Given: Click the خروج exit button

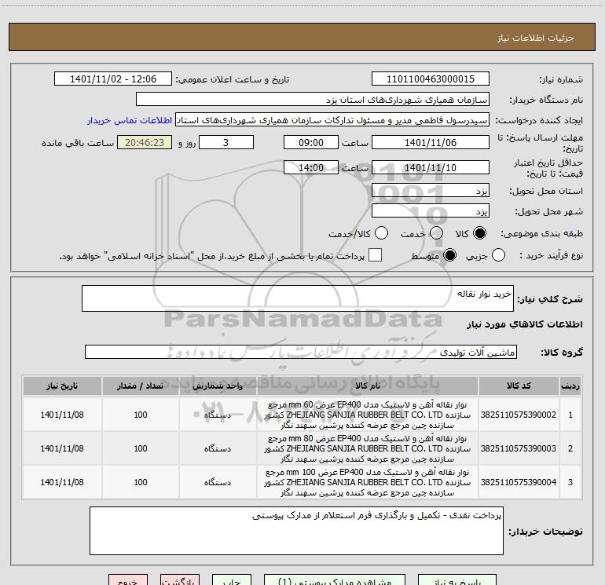Looking at the screenshot, I should [128, 580].
